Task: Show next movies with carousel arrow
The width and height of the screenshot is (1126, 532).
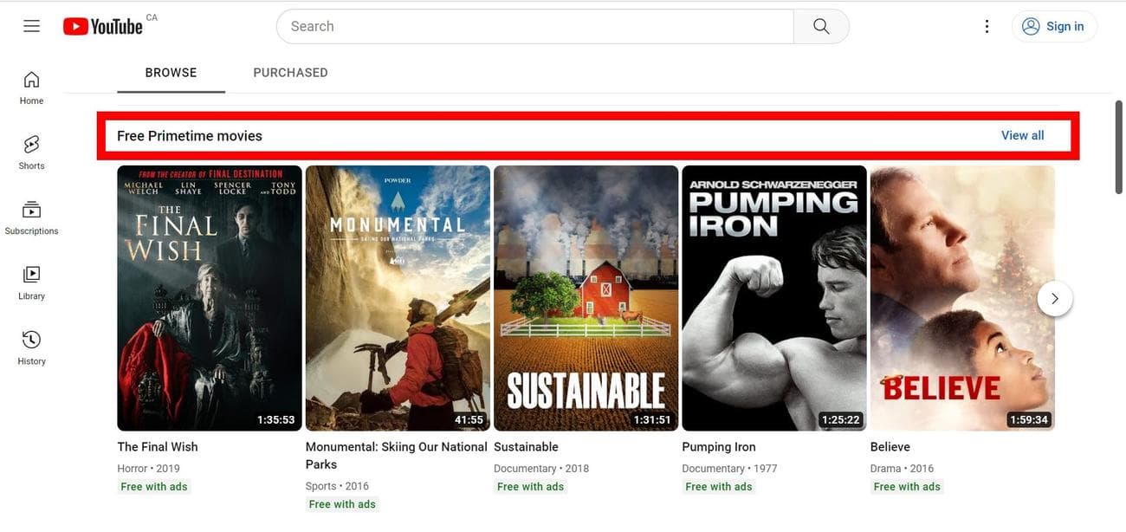Action: tap(1054, 298)
